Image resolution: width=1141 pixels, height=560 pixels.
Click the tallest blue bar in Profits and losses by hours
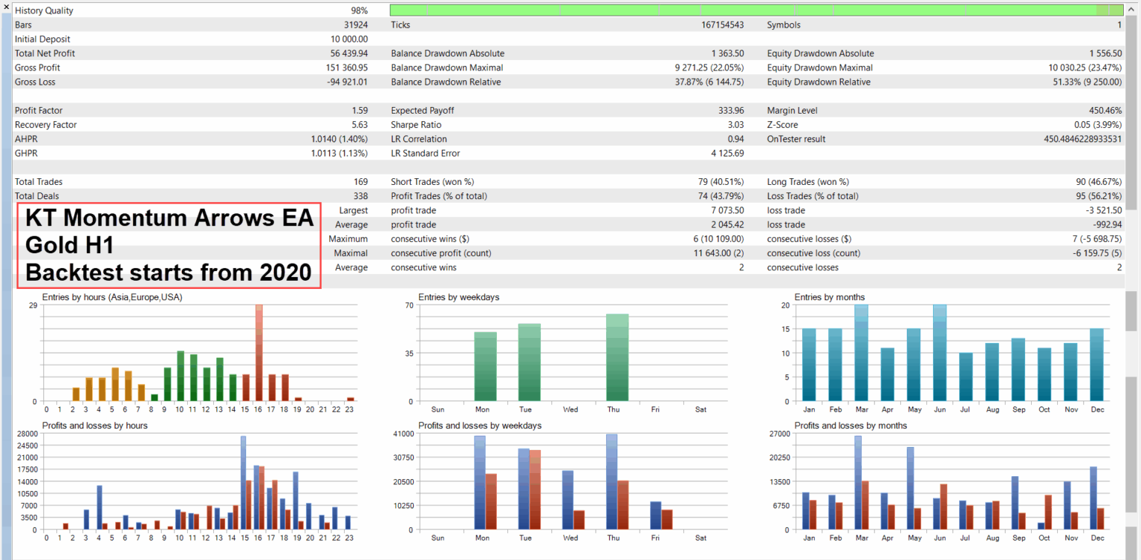[243, 483]
